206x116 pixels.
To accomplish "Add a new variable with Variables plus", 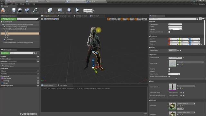I will pyautogui.click(x=38, y=74).
